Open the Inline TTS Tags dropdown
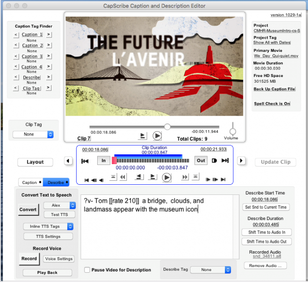308x282 pixels. (x=48, y=227)
